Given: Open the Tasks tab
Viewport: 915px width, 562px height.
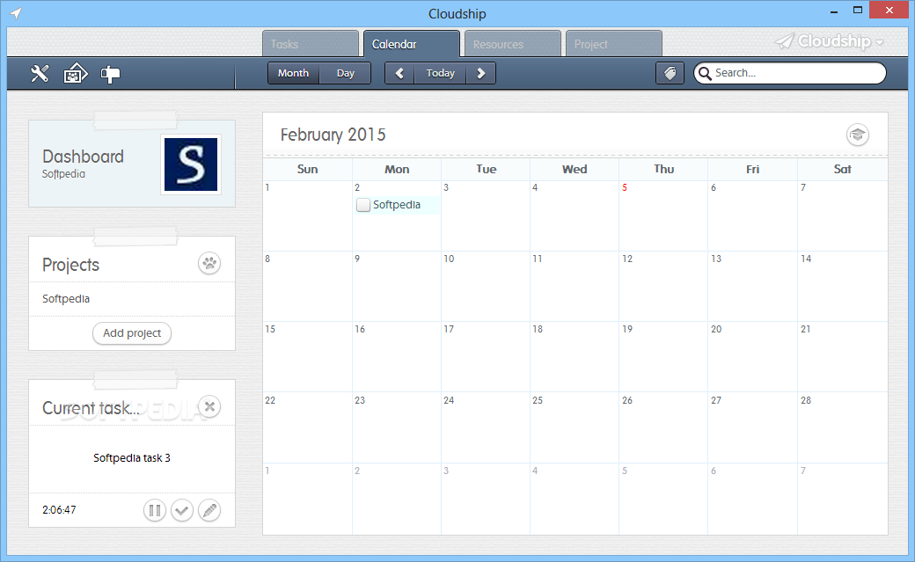Looking at the screenshot, I should tap(311, 44).
